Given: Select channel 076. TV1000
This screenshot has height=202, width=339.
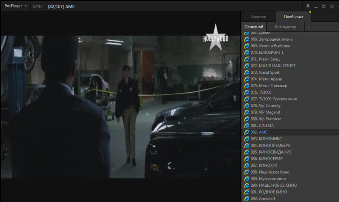Looking at the screenshot, I should coord(290,92).
